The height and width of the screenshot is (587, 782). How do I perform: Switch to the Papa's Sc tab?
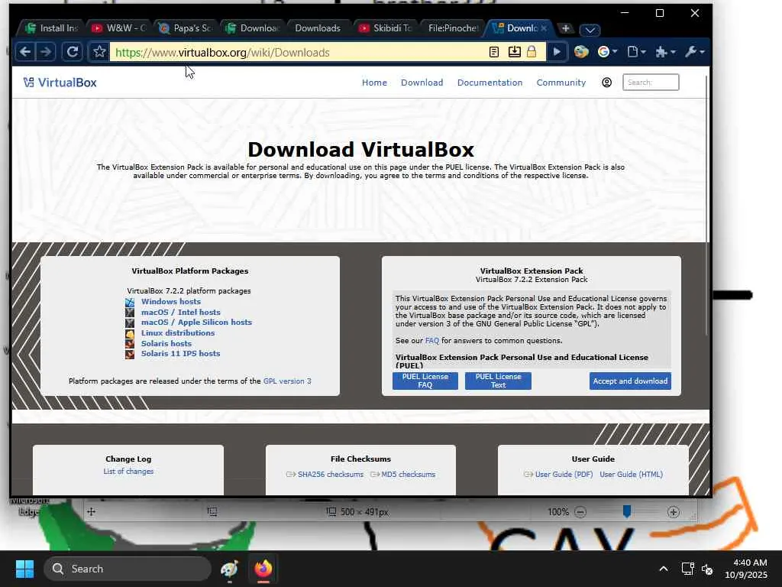pyautogui.click(x=186, y=28)
